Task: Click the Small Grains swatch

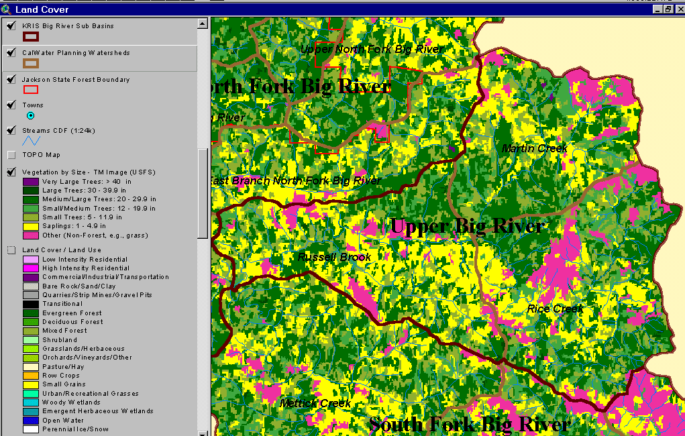Action: point(31,384)
